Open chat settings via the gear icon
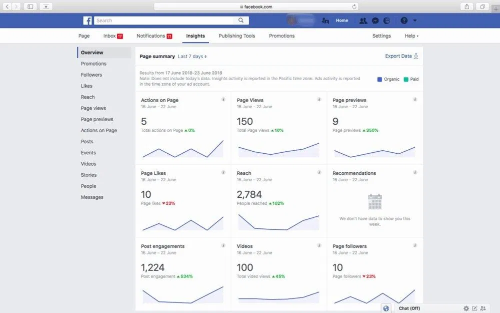This screenshot has height=313, width=500. pyautogui.click(x=466, y=308)
